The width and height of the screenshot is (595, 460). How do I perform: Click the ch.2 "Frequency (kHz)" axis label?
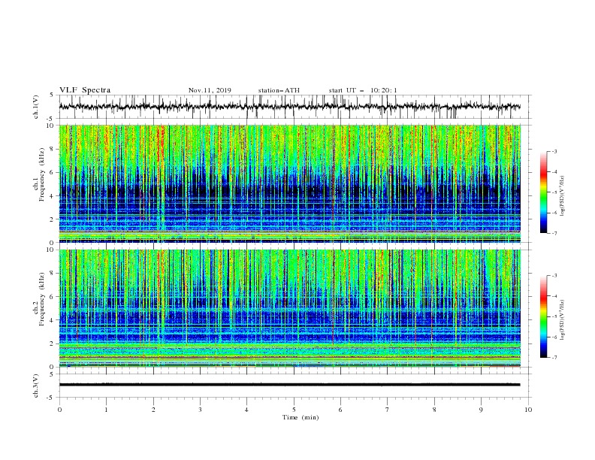point(42,298)
